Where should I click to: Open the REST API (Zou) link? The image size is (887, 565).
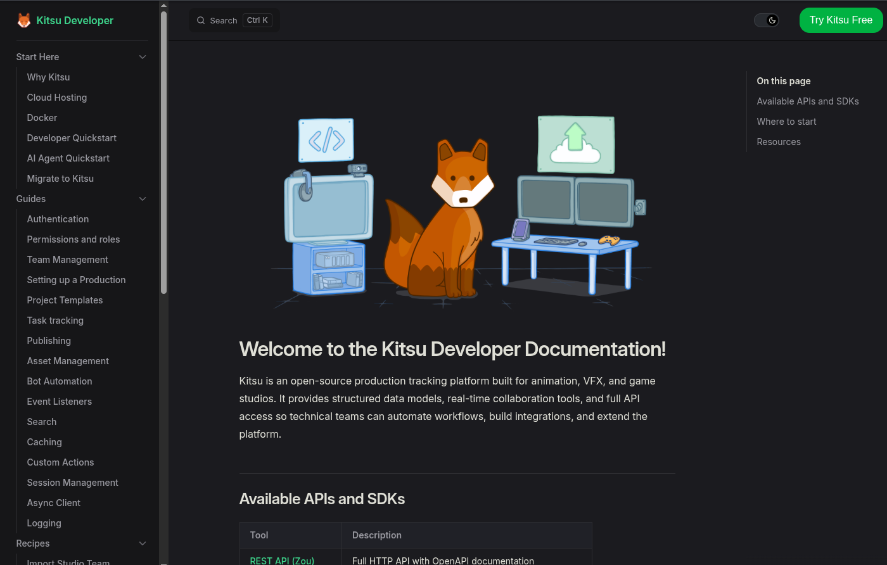pyautogui.click(x=282, y=561)
